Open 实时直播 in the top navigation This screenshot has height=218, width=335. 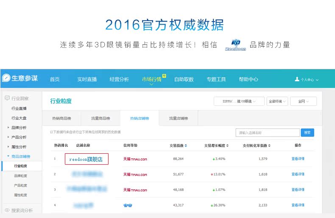(87, 79)
